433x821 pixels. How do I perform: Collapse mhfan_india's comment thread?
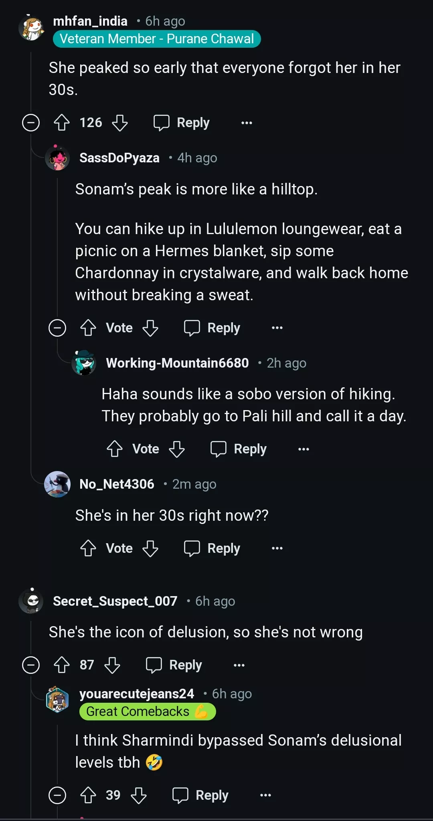click(x=31, y=123)
